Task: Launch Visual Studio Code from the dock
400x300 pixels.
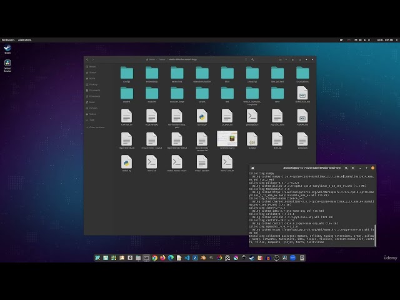Action: [187, 258]
